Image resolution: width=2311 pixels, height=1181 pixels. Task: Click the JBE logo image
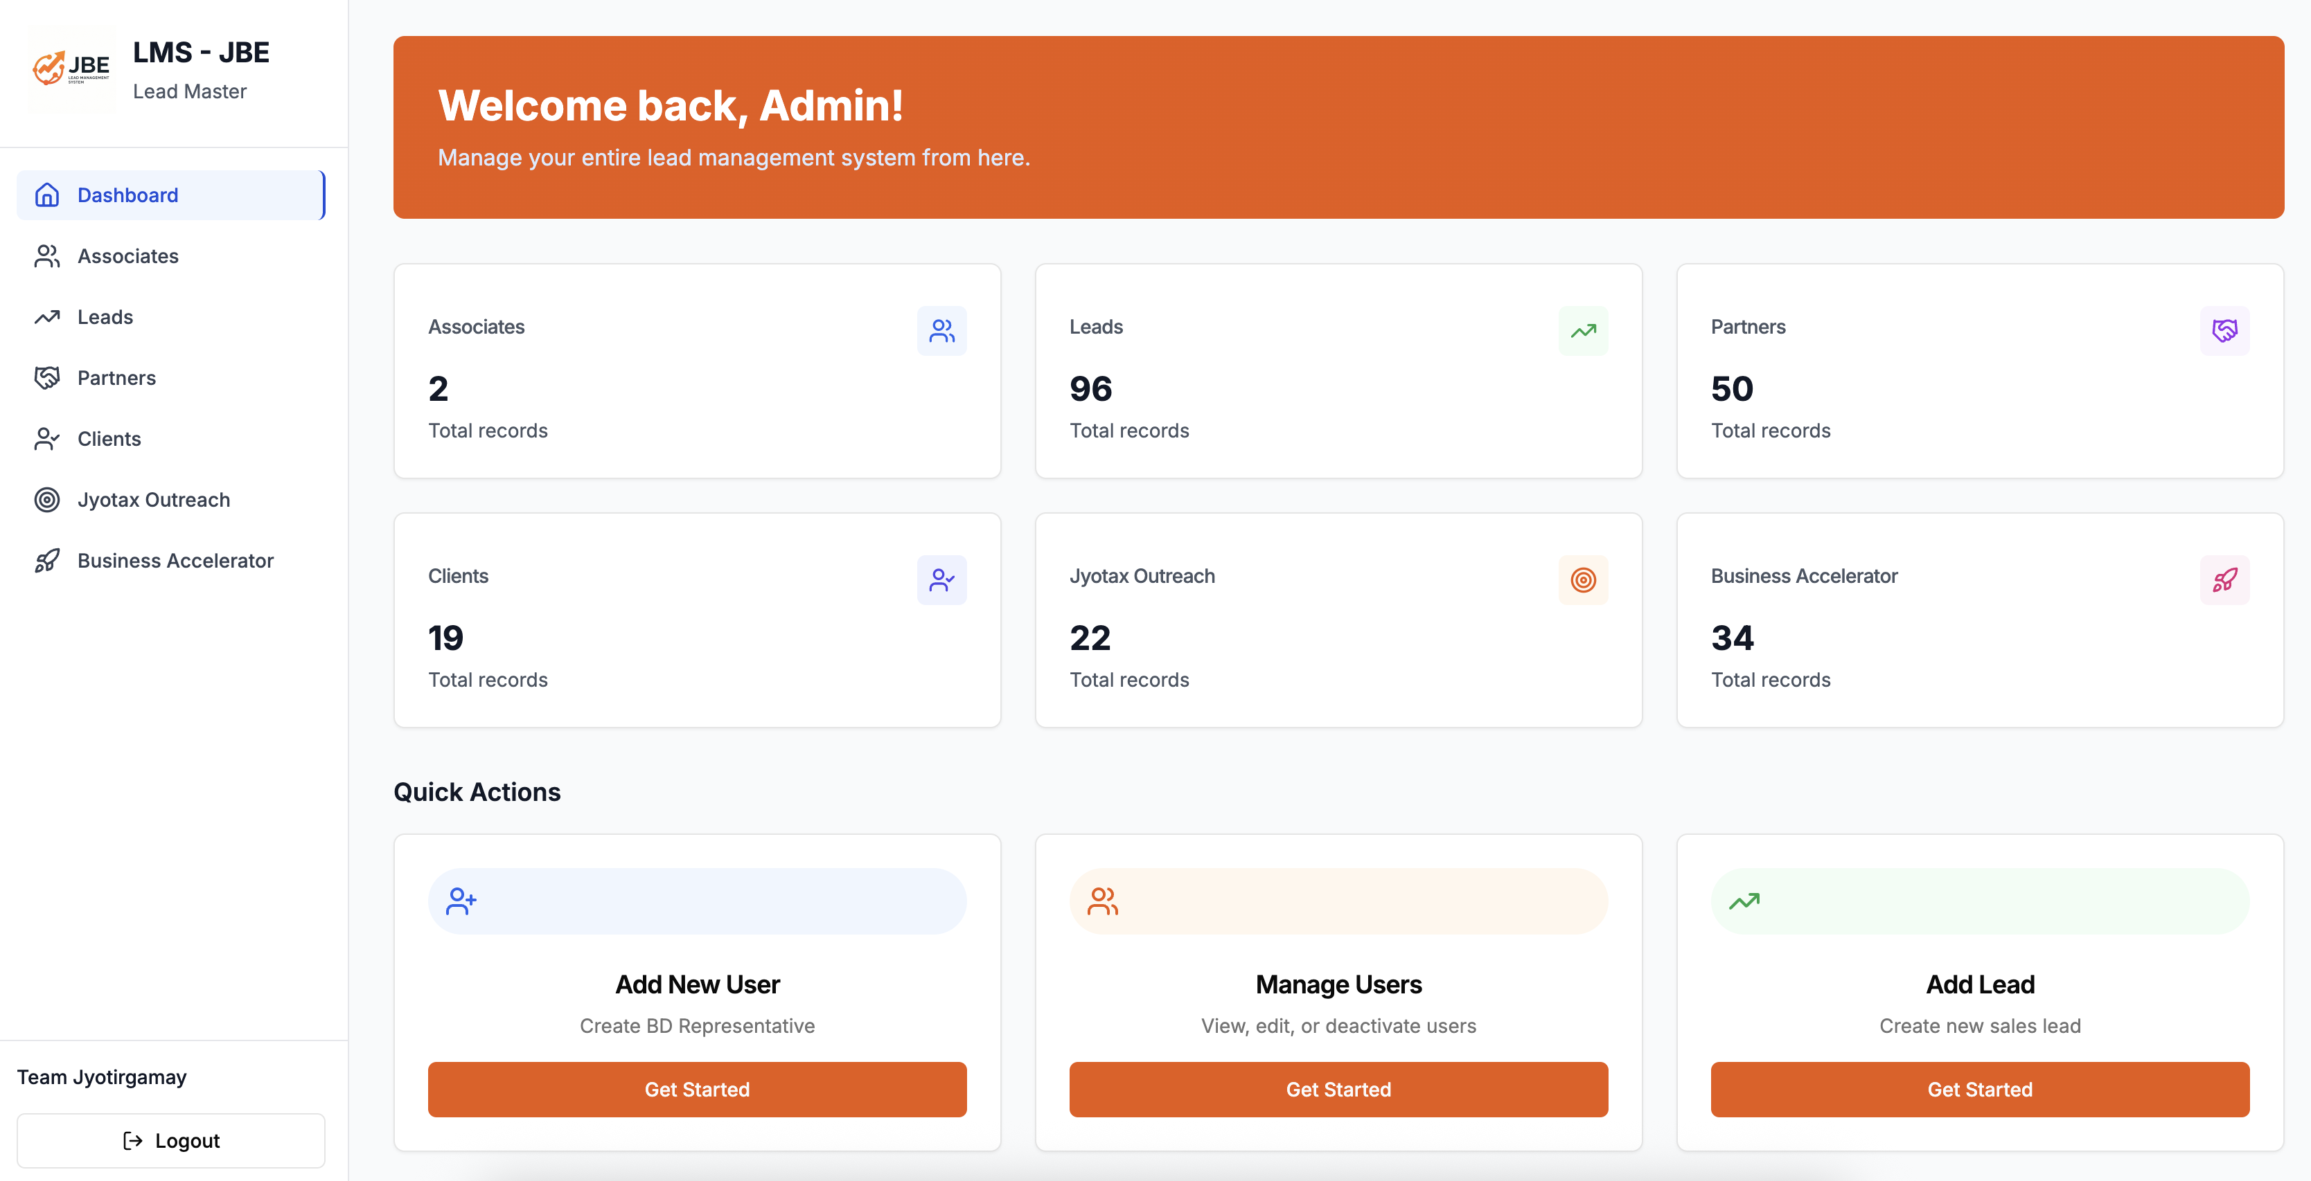click(72, 68)
